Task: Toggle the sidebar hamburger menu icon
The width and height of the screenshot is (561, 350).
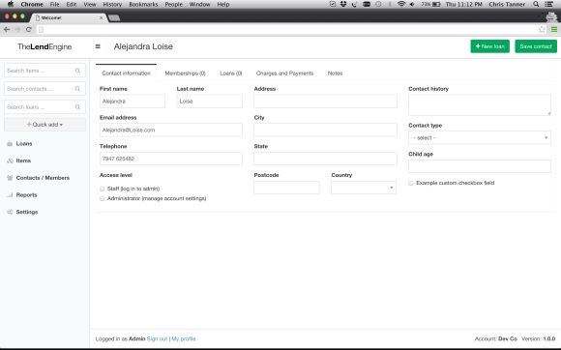Action: click(x=98, y=46)
